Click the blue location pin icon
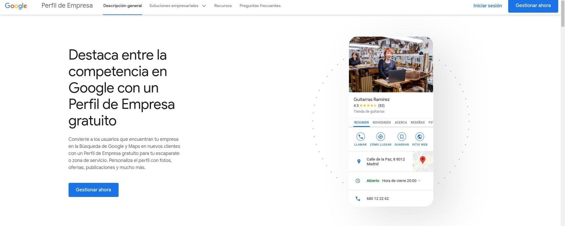Image resolution: width=565 pixels, height=226 pixels. [x=359, y=161]
